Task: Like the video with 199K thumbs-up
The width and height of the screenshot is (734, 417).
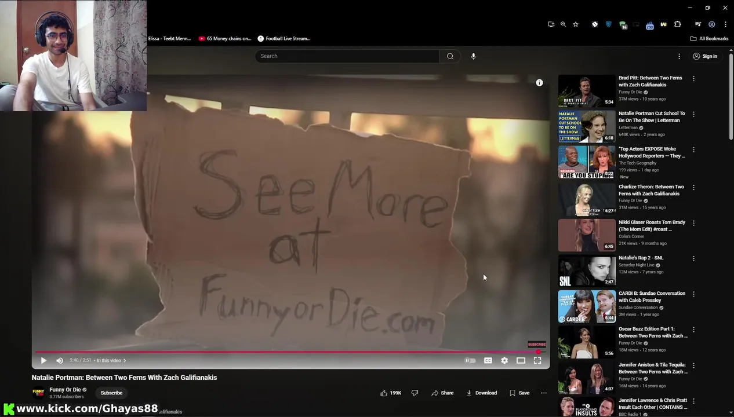Action: pos(391,393)
